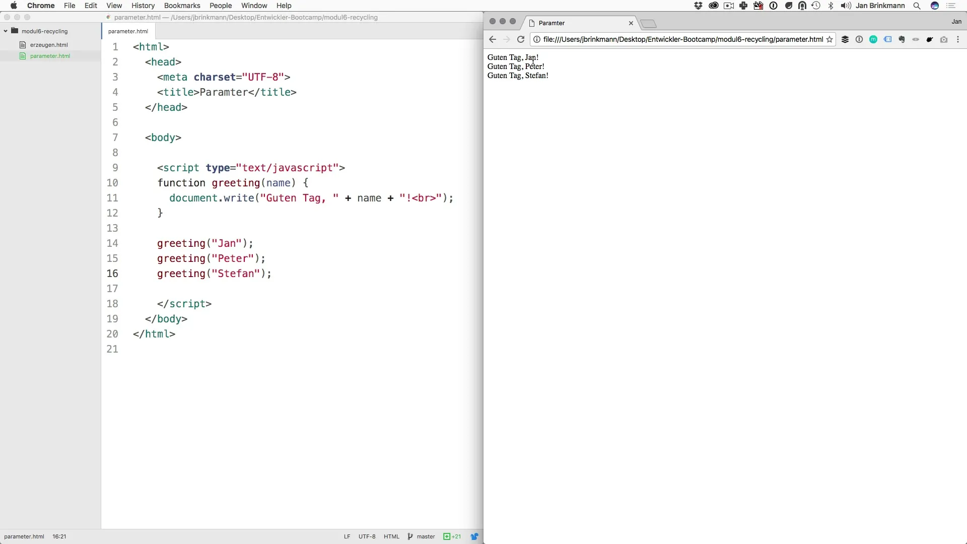Click the 16:21 cursor position indicator

pos(59,536)
